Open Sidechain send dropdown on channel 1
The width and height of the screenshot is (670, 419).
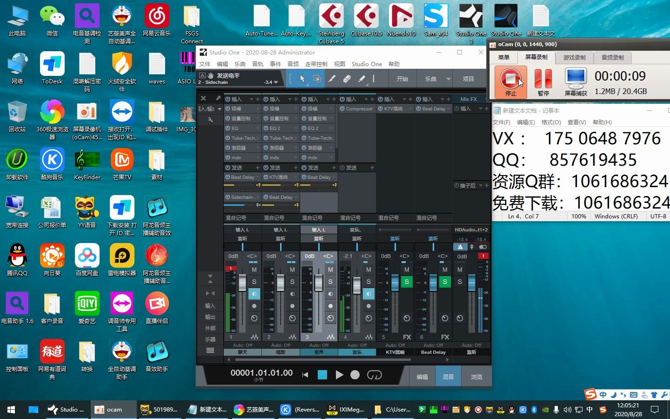[257, 197]
